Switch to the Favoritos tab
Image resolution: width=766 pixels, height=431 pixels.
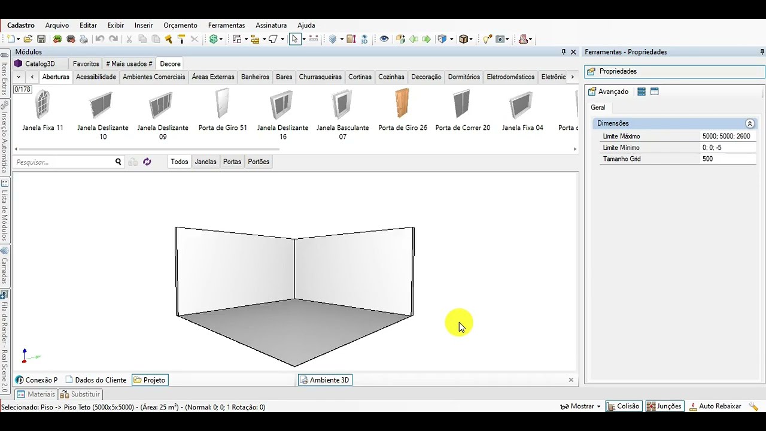point(86,63)
